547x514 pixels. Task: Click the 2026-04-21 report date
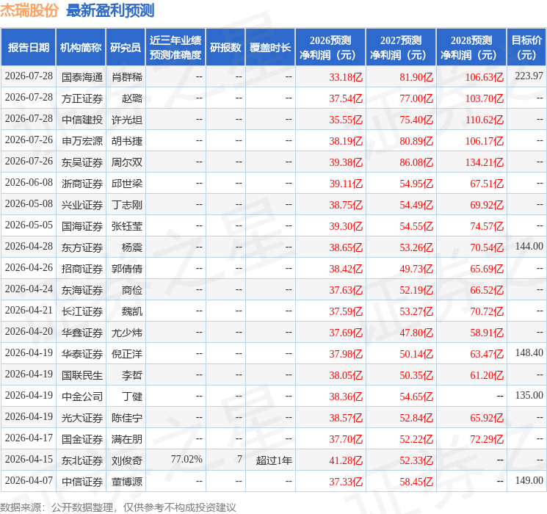click(x=29, y=310)
